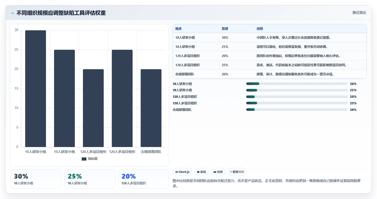Click the table cell starting 小团队人手有限
The width and height of the screenshot is (377, 199).
310,38
